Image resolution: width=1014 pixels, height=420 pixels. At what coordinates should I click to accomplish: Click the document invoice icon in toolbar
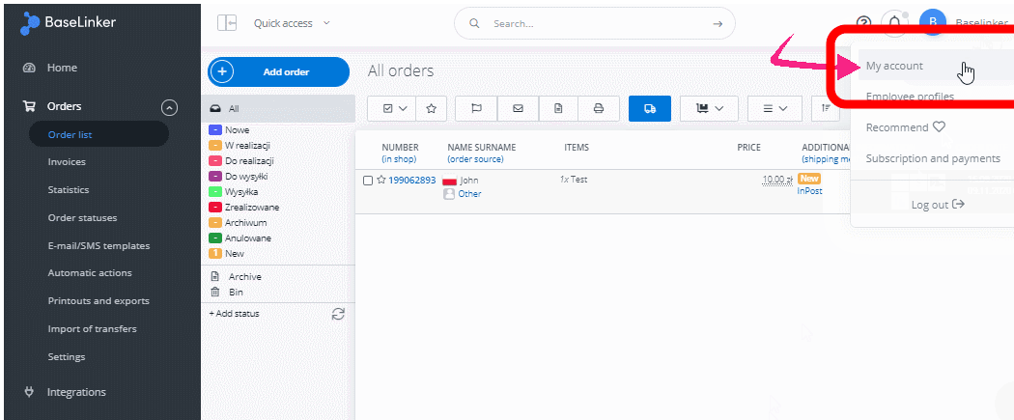tap(558, 108)
